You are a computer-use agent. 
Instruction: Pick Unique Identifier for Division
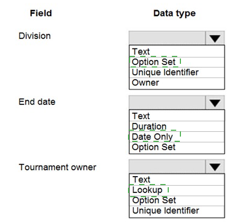tap(177, 73)
